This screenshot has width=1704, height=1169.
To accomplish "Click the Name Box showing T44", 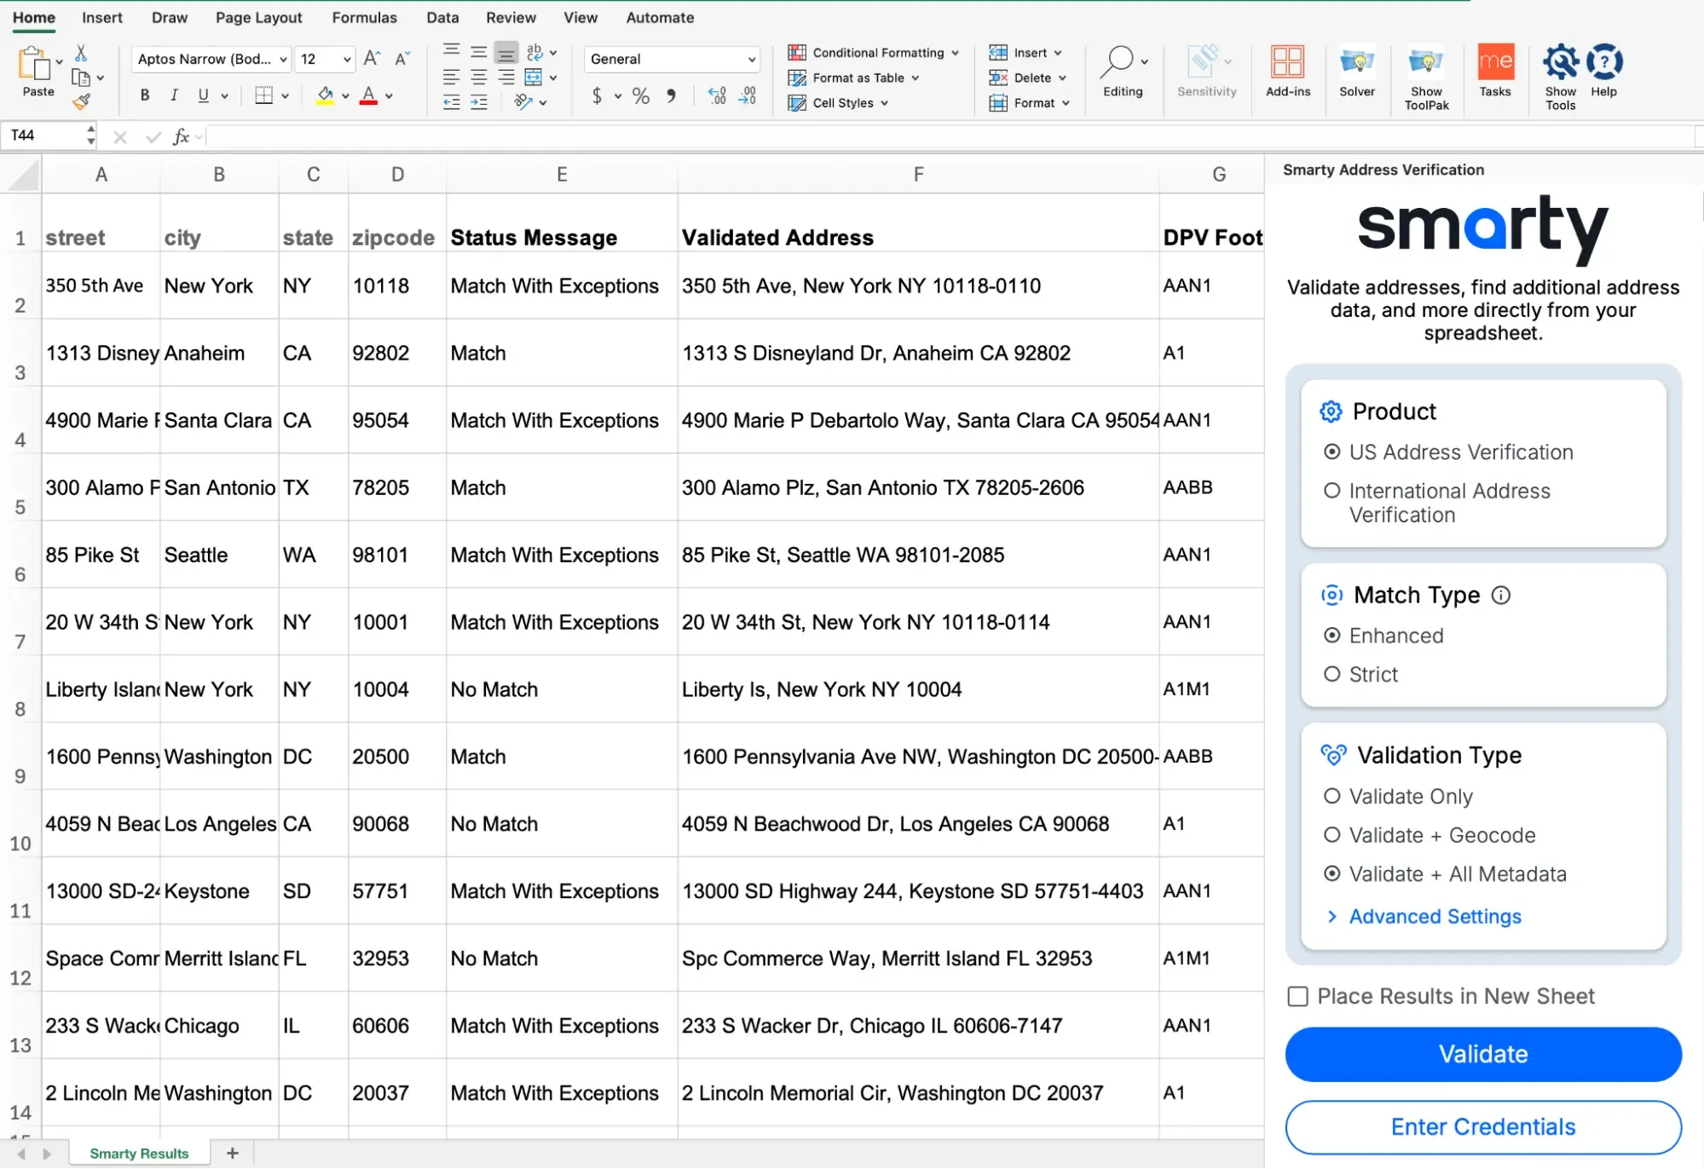I will pyautogui.click(x=48, y=135).
